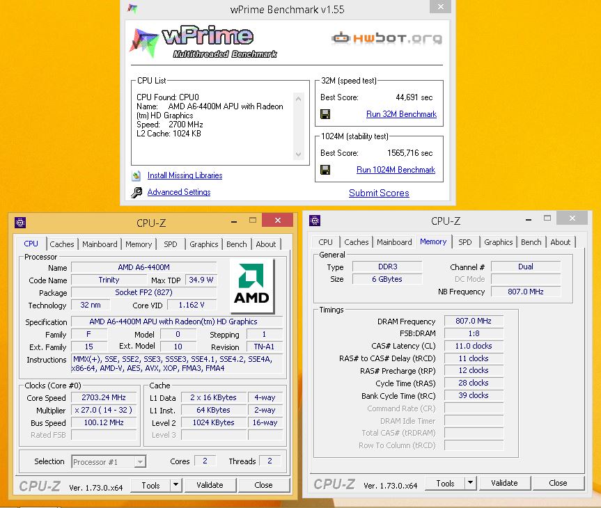Open Graphics tab in right CPU-Z
The height and width of the screenshot is (508, 601).
498,242
